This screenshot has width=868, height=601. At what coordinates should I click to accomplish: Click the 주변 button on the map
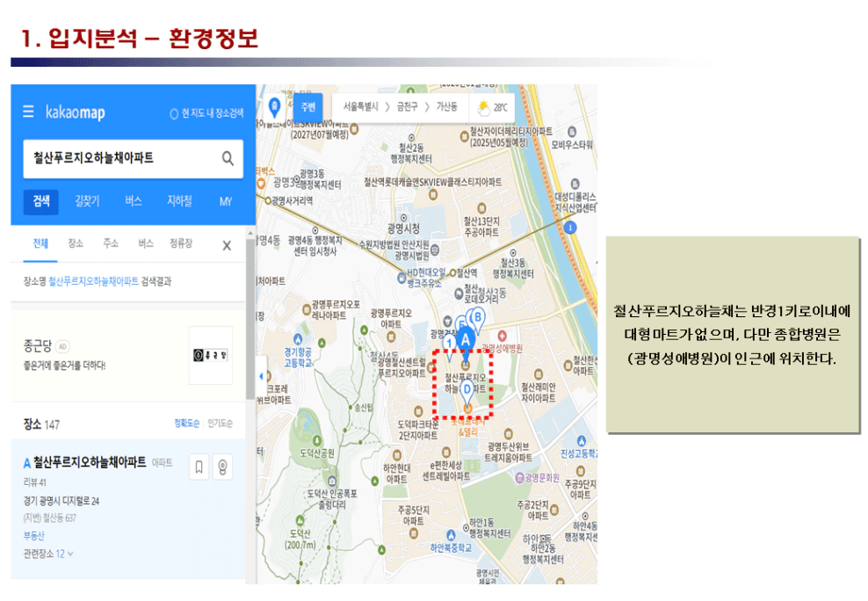click(x=307, y=107)
